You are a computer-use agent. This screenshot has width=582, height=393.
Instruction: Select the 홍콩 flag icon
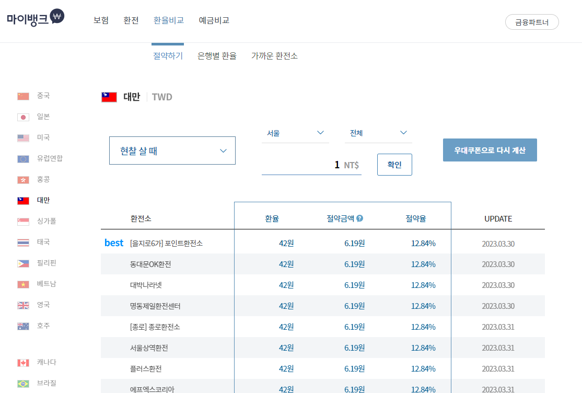click(23, 179)
